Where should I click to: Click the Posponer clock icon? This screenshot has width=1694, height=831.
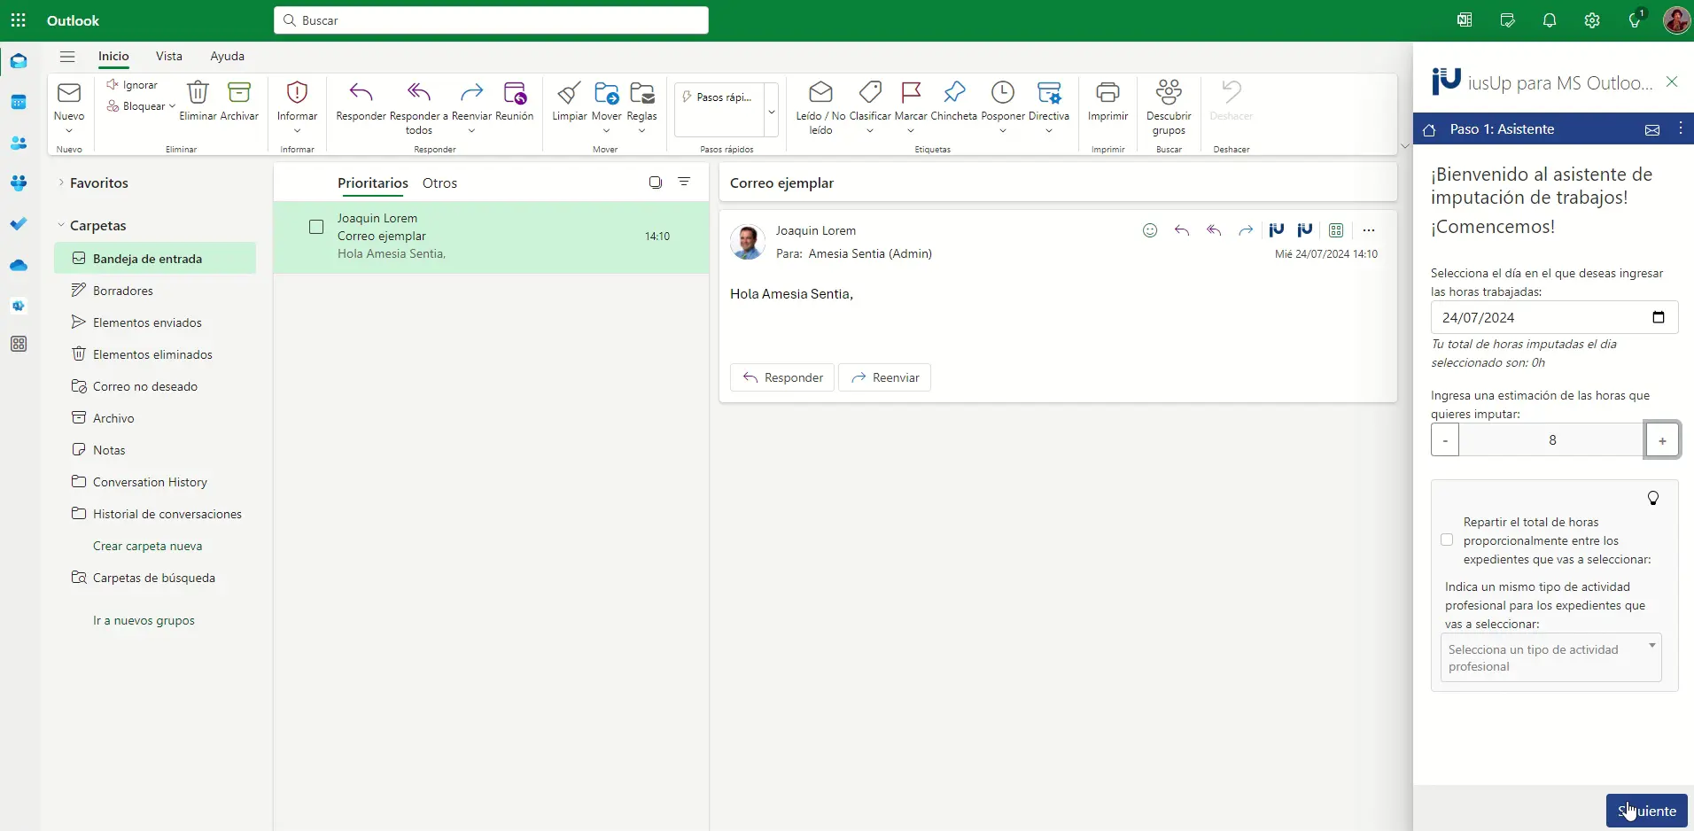point(1002,93)
